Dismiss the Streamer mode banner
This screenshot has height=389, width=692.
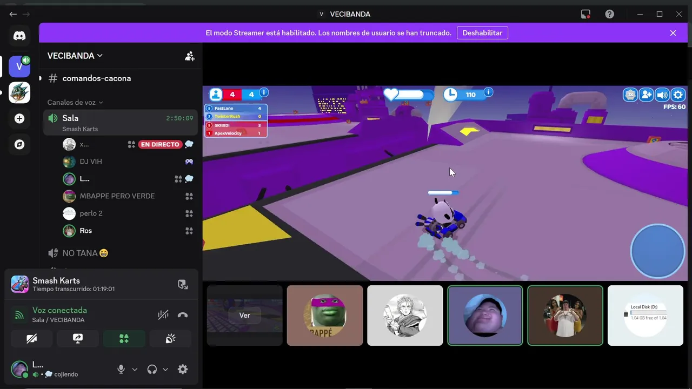point(673,33)
